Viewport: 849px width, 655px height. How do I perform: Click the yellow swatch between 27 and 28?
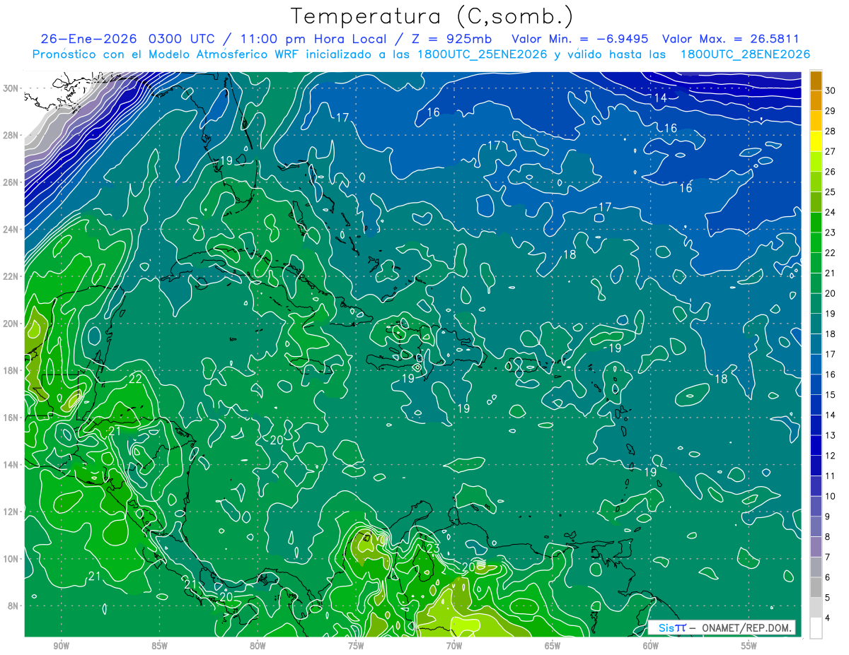coord(816,141)
